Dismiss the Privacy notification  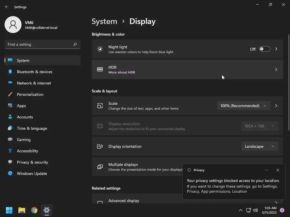coord(278,170)
